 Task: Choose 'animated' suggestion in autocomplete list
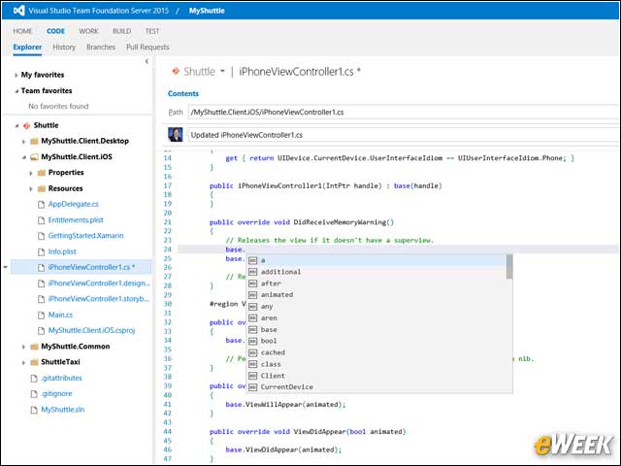[x=376, y=295]
